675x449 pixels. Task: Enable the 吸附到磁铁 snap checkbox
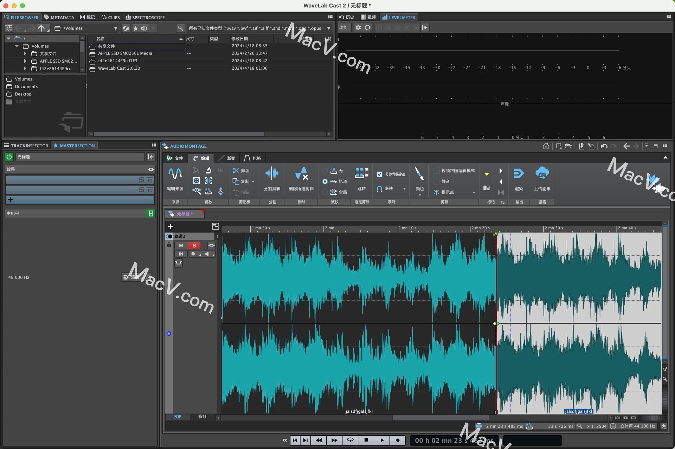click(x=380, y=174)
